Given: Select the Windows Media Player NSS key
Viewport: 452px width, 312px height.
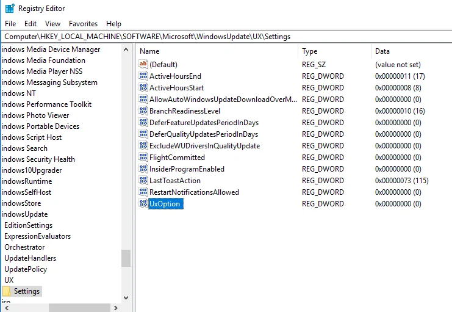Looking at the screenshot, I should (x=42, y=71).
